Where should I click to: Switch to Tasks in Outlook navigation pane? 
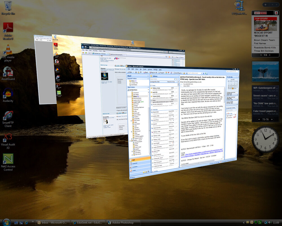[140, 170]
